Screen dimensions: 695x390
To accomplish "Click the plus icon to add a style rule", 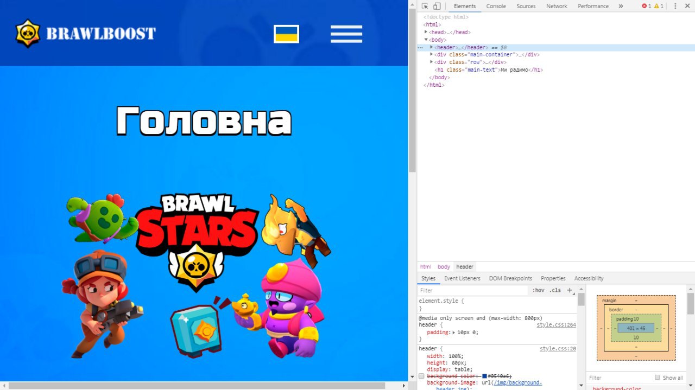I will [x=570, y=290].
